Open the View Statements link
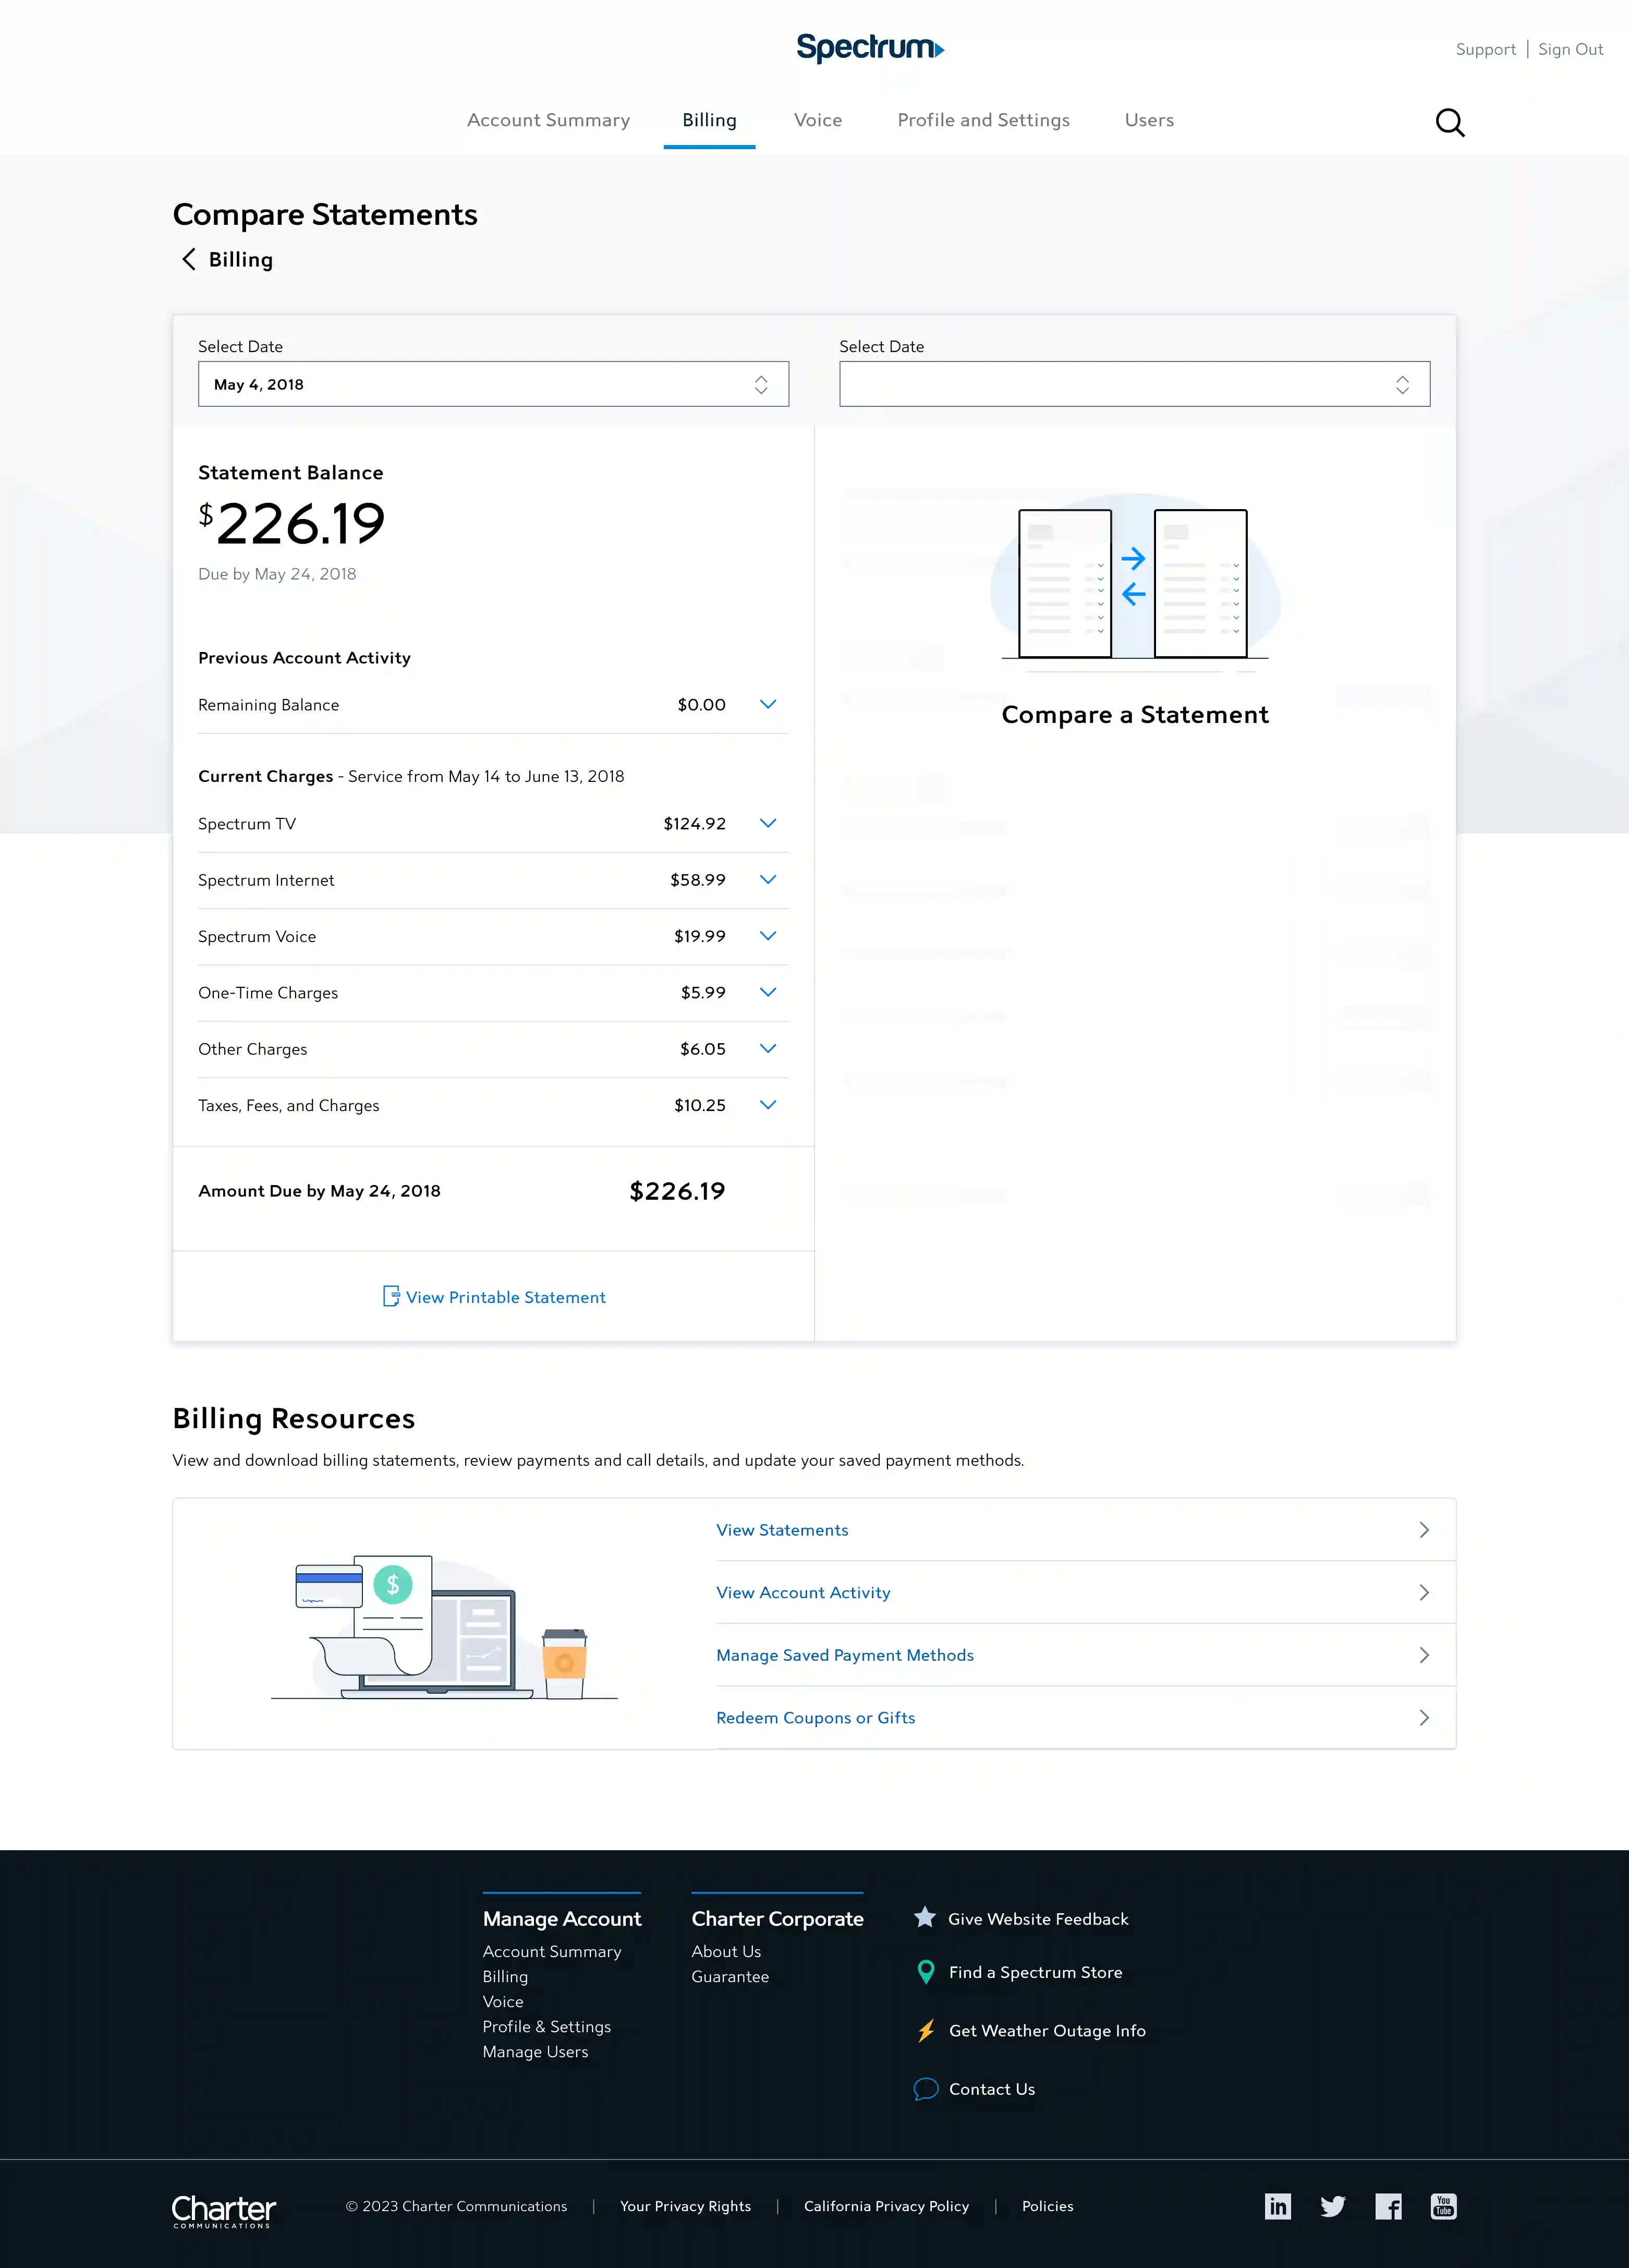The height and width of the screenshot is (2268, 1629). 783,1530
